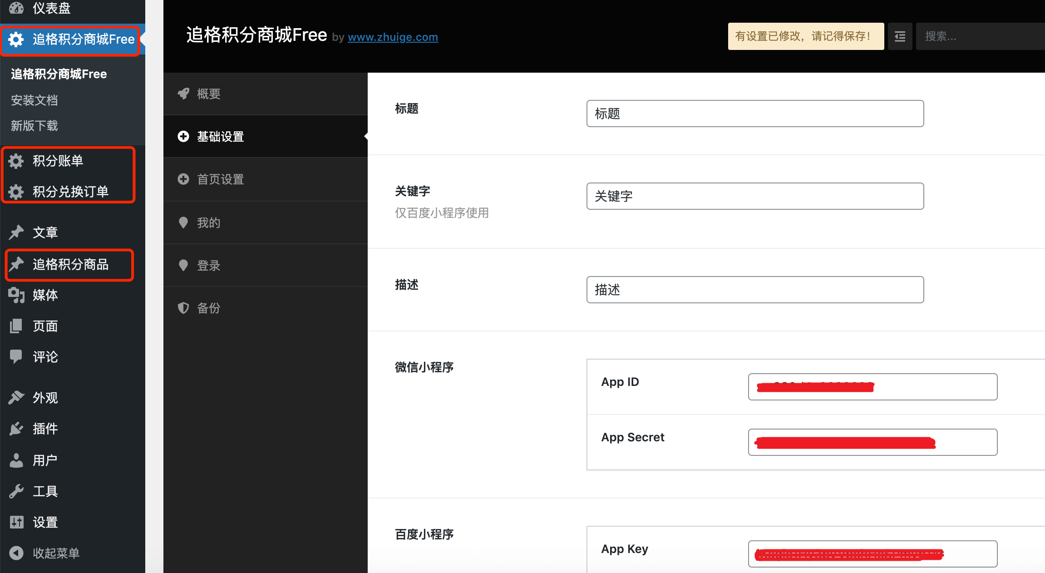The width and height of the screenshot is (1045, 573).
Task: Click the rocket icon beside 概要
Action: pos(183,94)
